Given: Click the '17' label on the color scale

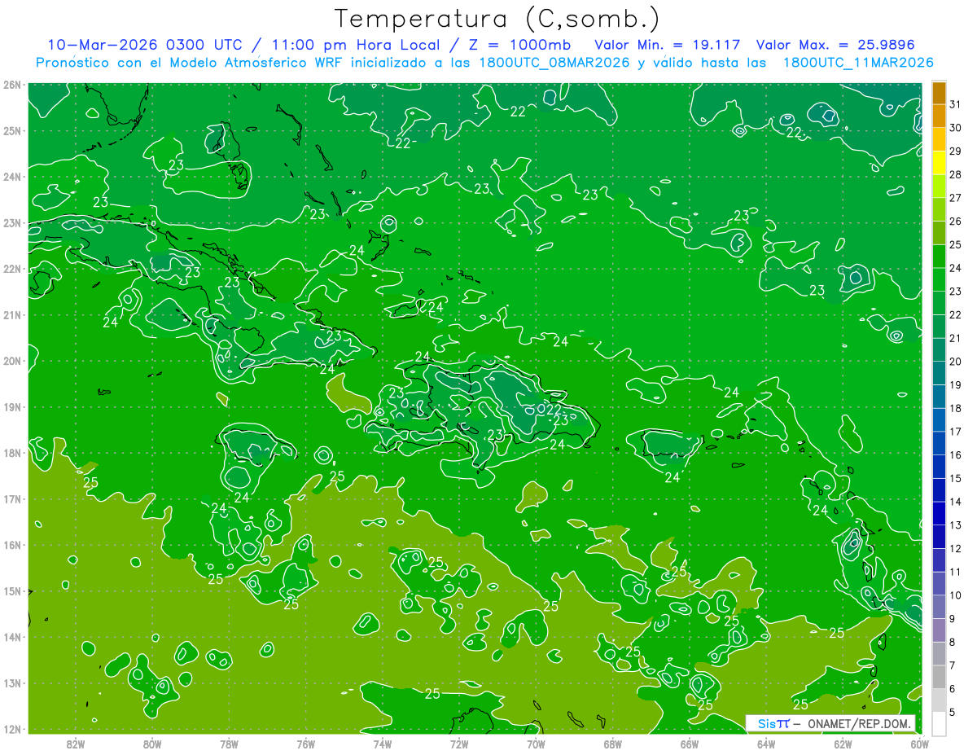Looking at the screenshot, I should click(x=956, y=432).
